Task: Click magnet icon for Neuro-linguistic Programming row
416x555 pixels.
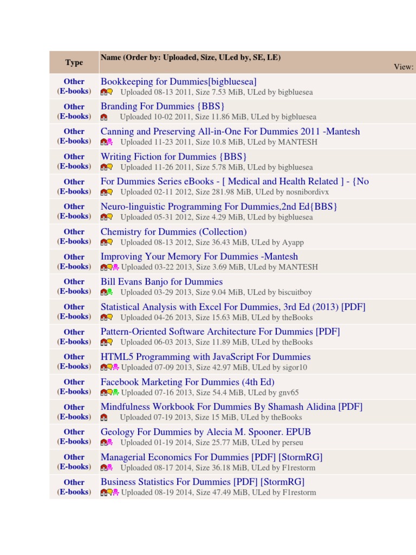Action: (103, 217)
